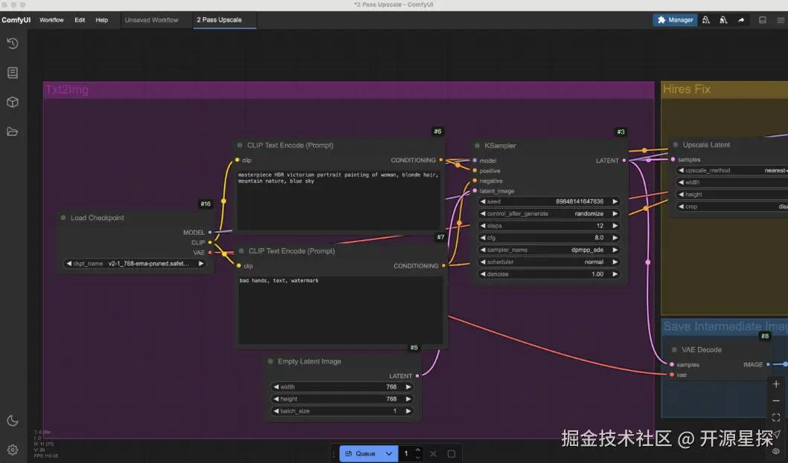Click the seed left arrow in KSampler

point(483,201)
